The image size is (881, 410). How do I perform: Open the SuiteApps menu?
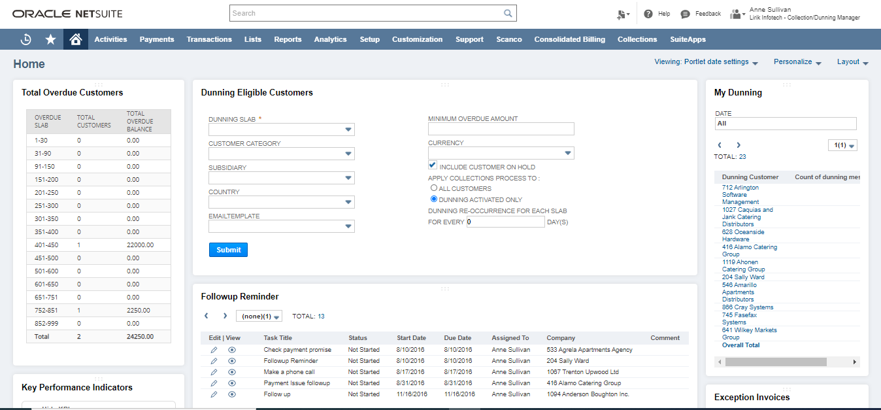click(688, 39)
